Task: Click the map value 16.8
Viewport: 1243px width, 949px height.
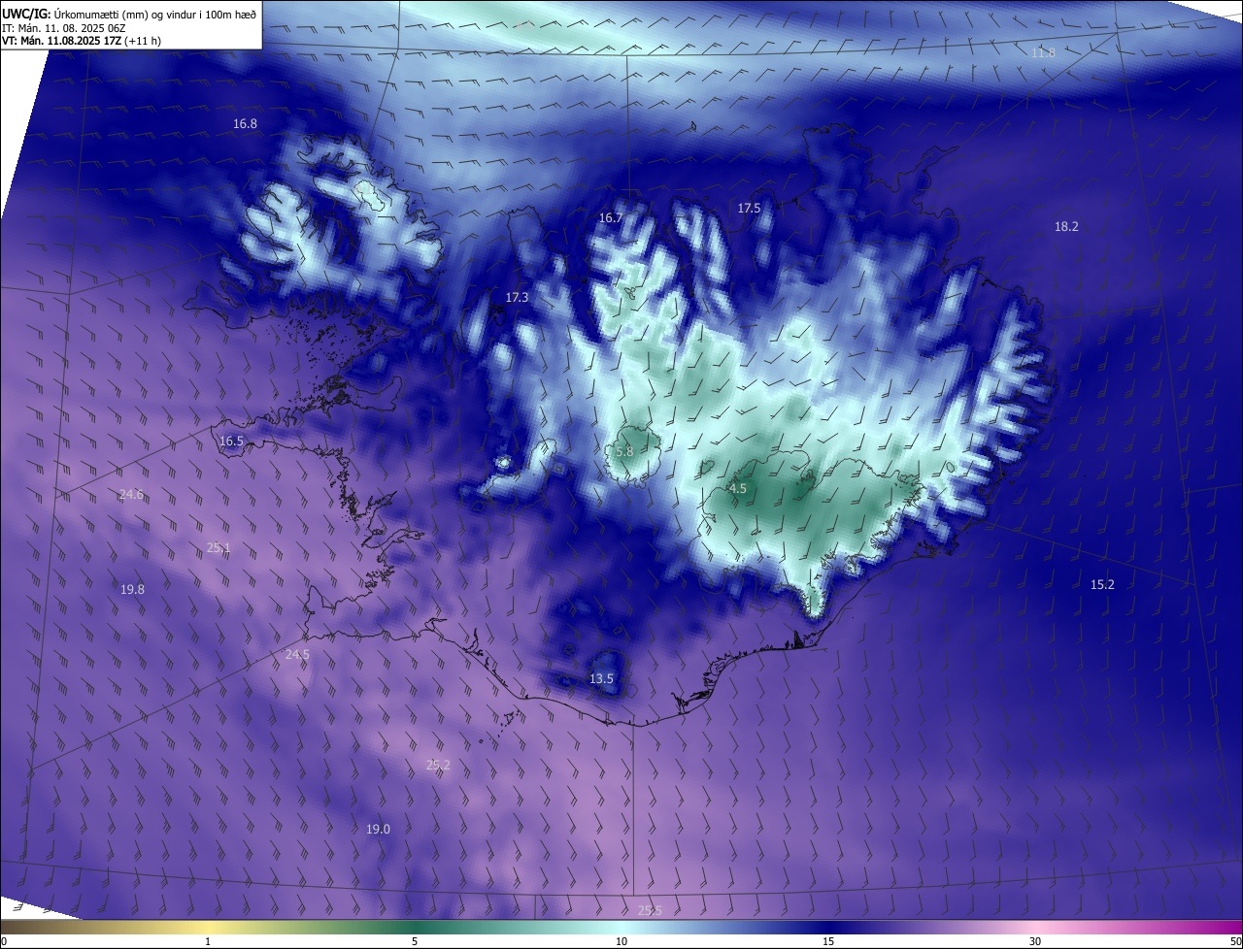Action: point(245,123)
